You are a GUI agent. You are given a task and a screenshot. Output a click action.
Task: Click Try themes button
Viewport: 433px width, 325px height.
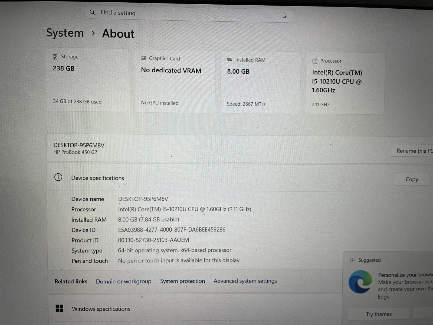(x=379, y=314)
